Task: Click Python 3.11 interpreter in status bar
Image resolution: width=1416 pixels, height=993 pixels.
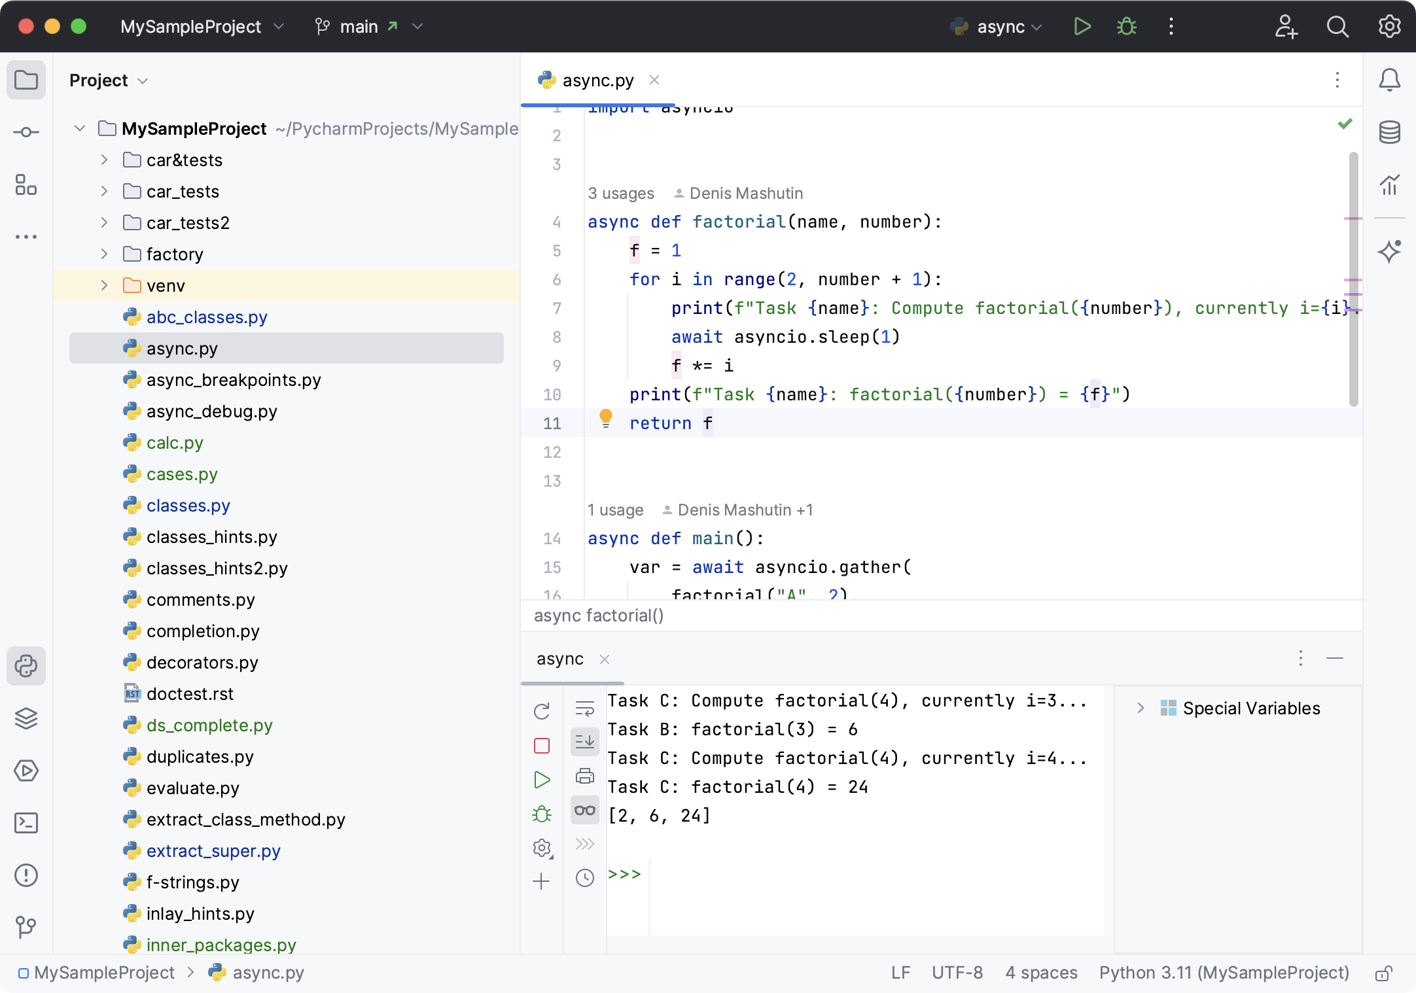Action: pos(1224,973)
